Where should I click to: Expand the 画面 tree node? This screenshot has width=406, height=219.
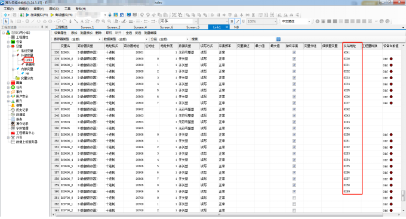[8, 83]
